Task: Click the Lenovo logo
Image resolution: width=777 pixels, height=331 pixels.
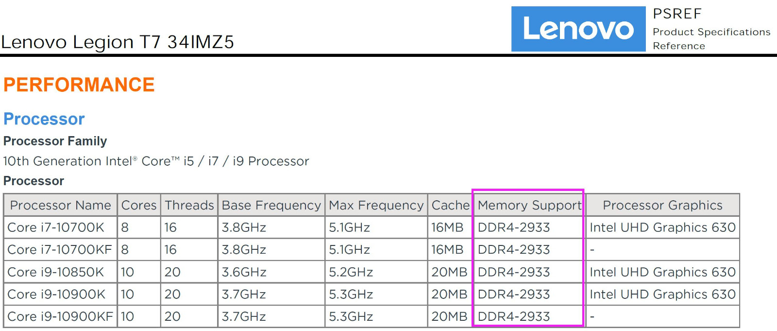Action: tap(578, 29)
